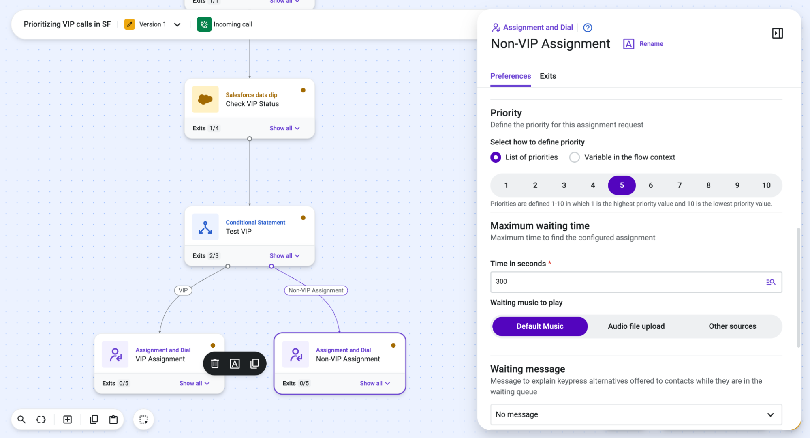Set priority to 10

pos(766,185)
